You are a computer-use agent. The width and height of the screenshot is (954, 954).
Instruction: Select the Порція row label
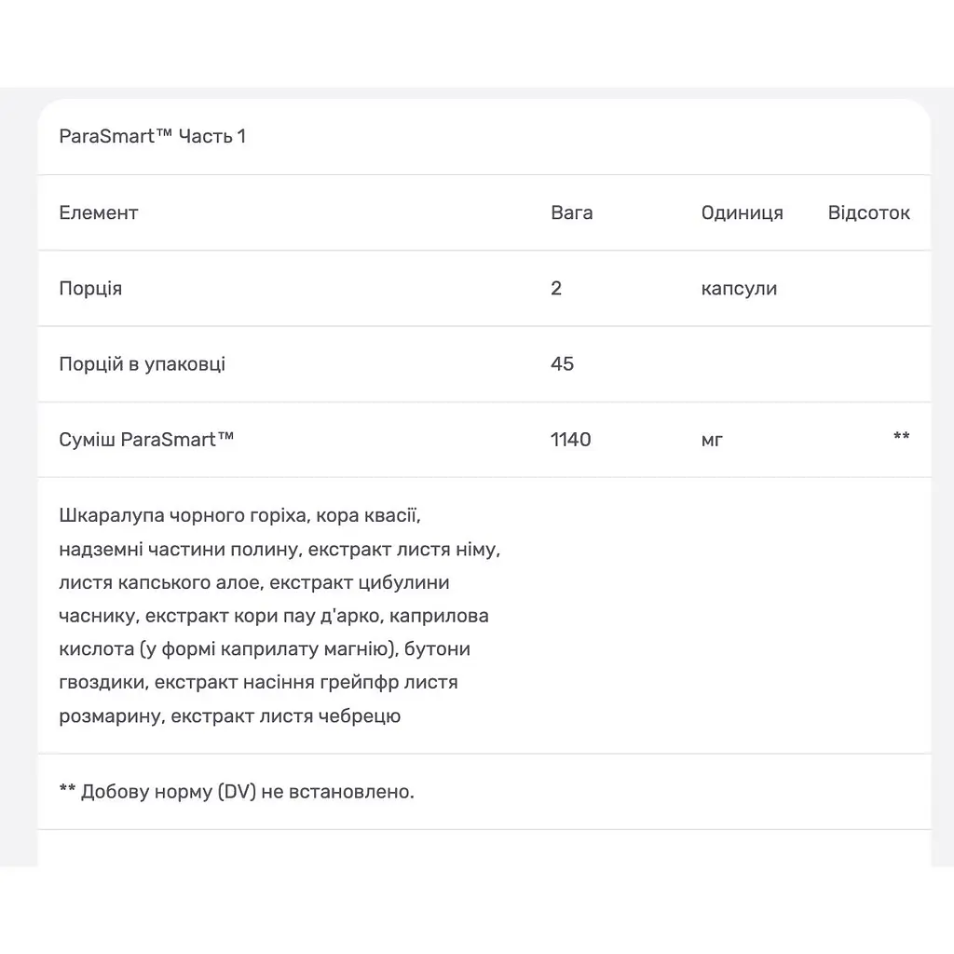pos(90,289)
